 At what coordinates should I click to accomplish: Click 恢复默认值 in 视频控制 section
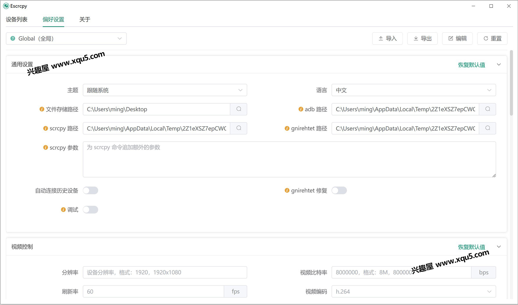(x=472, y=247)
